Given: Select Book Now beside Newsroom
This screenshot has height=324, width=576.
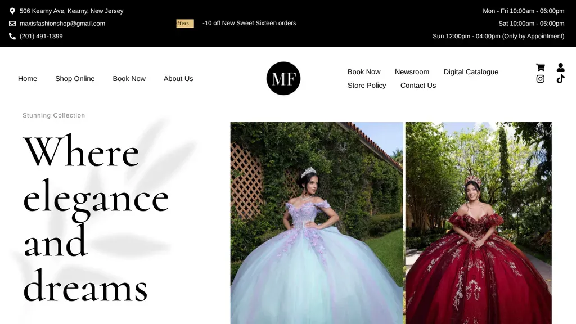Looking at the screenshot, I should [364, 72].
